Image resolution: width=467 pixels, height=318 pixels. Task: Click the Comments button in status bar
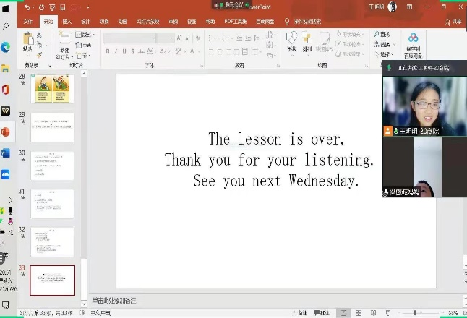tap(323, 314)
